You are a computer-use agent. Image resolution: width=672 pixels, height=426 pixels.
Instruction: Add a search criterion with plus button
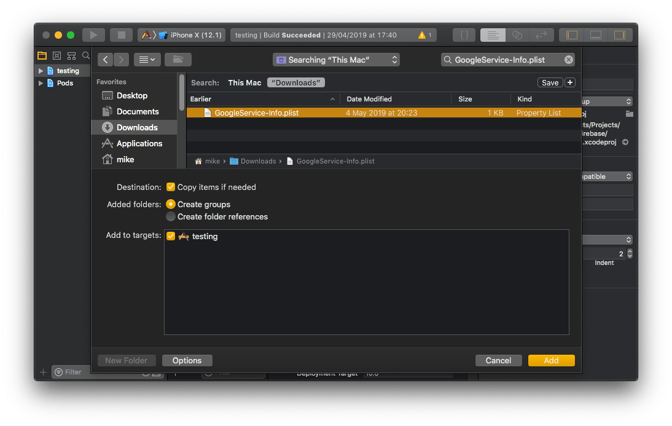(570, 83)
